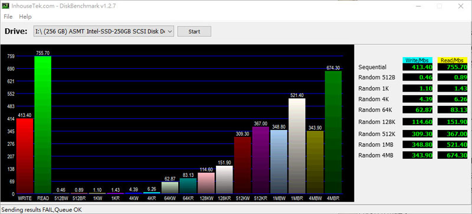This screenshot has height=214, width=472.
Task: Click the Random 1K row label
Action: 373,88
